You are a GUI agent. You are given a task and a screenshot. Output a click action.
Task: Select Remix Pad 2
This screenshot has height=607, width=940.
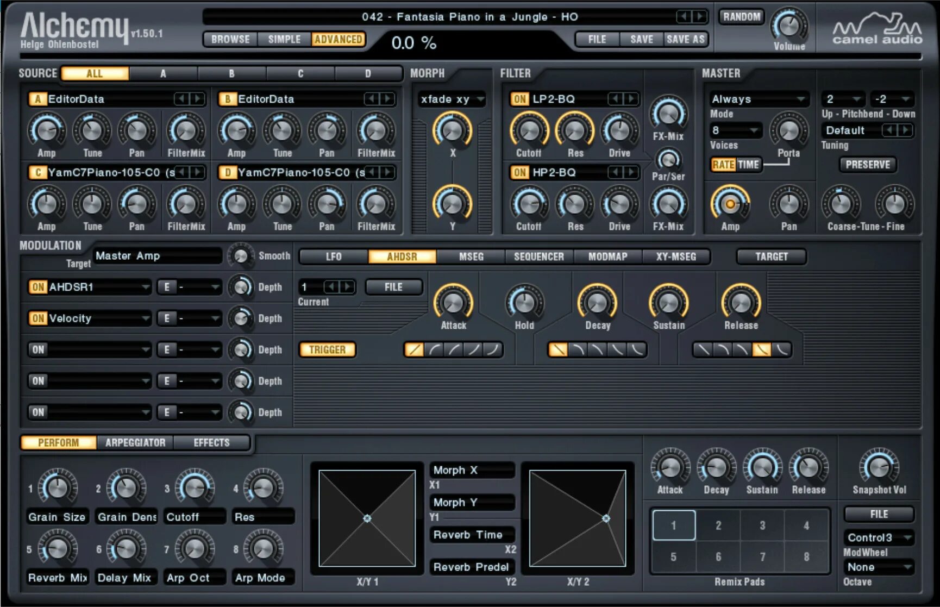(x=718, y=525)
